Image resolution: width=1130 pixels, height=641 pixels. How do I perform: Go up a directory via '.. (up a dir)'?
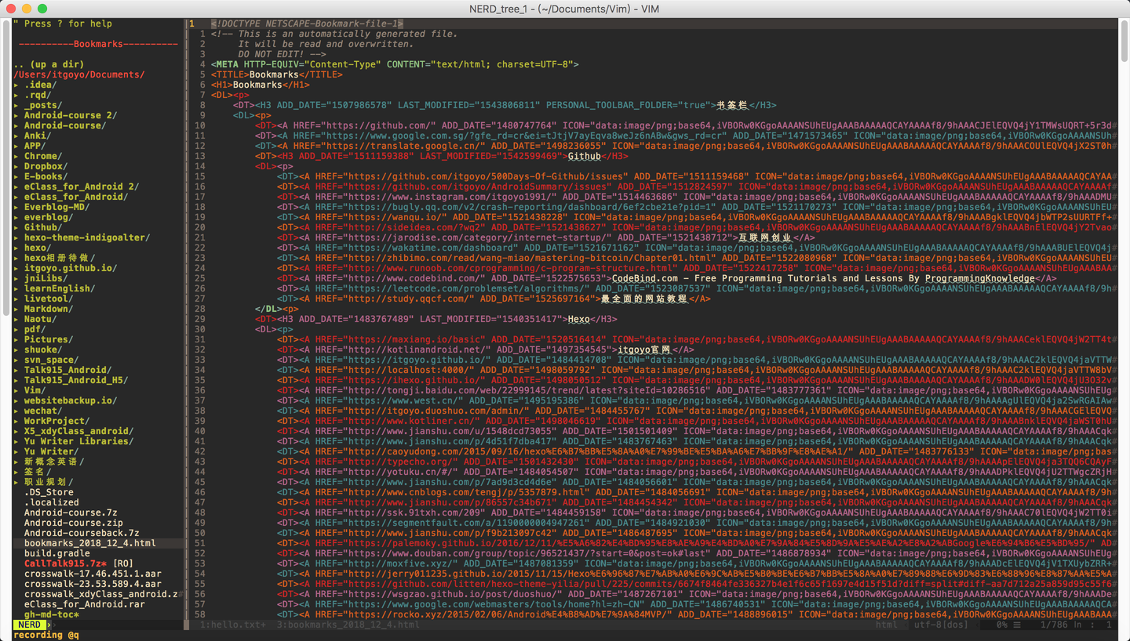pos(49,64)
